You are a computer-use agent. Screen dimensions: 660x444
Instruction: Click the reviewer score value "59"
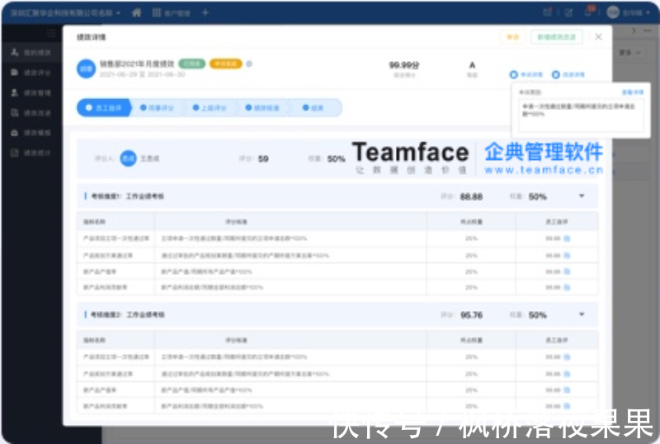[263, 158]
